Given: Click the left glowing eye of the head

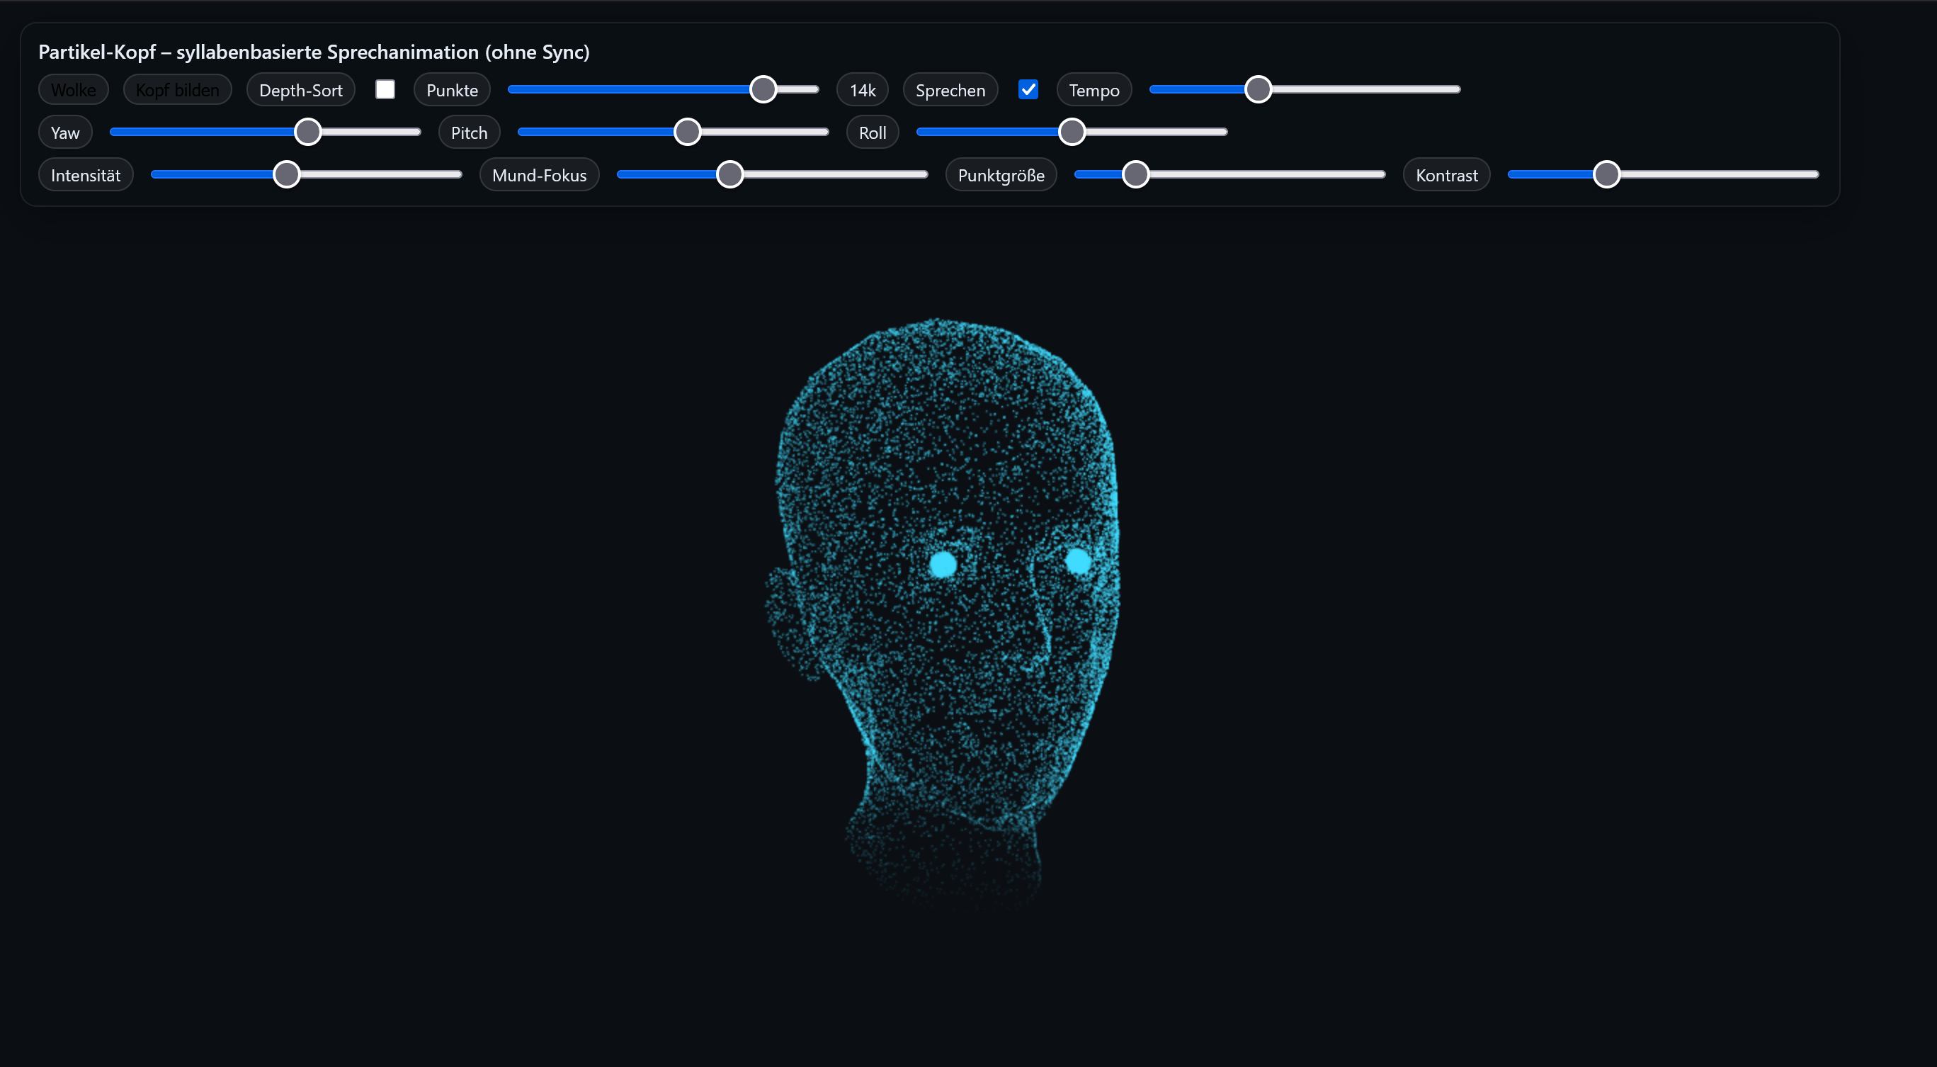Looking at the screenshot, I should pyautogui.click(x=942, y=563).
